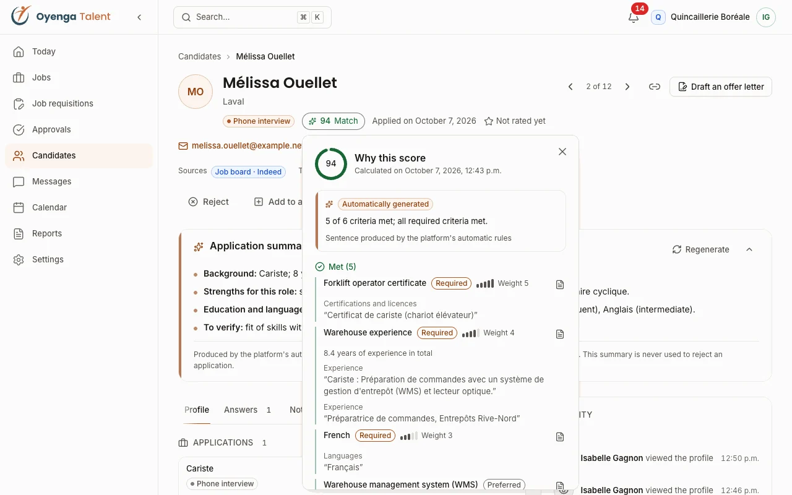Go to the next candidate
The height and width of the screenshot is (495, 792).
coord(627,87)
